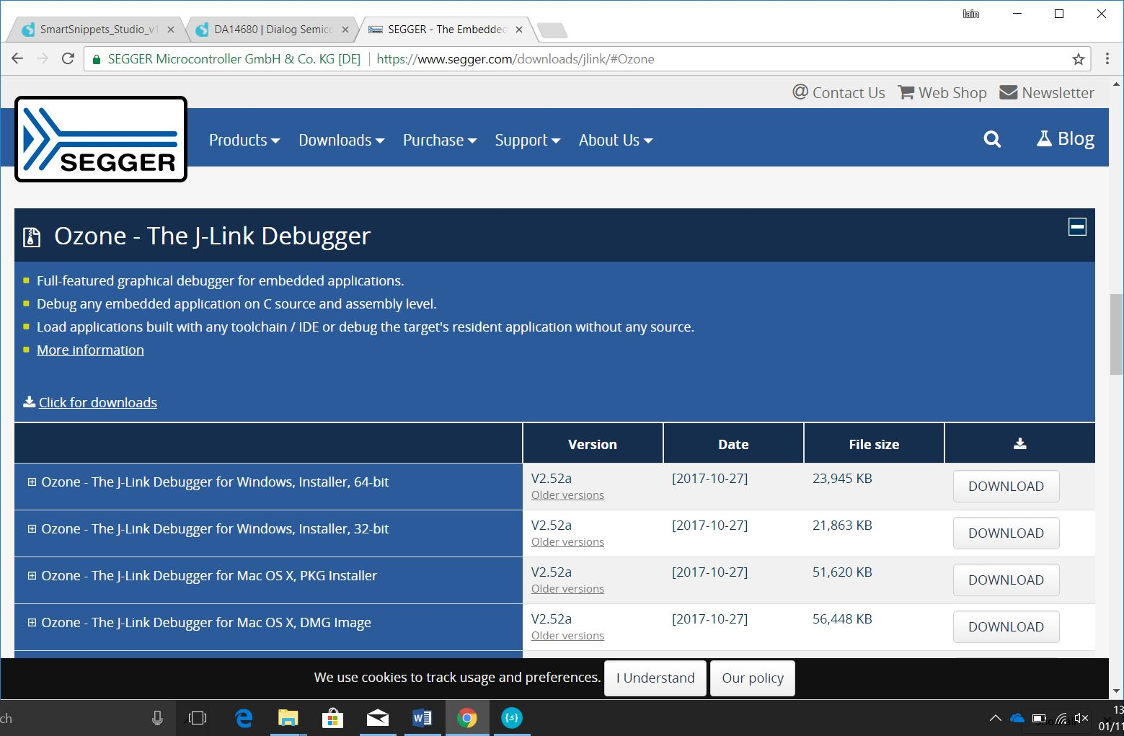This screenshot has height=736, width=1124.
Task: Click the browser address bar URL
Action: (515, 59)
